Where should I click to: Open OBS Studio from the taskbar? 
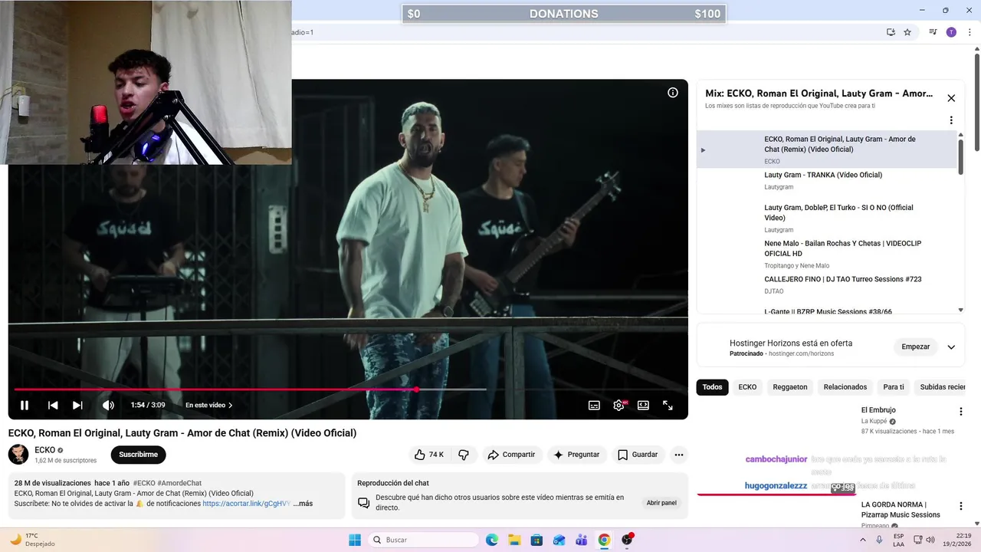pyautogui.click(x=627, y=540)
